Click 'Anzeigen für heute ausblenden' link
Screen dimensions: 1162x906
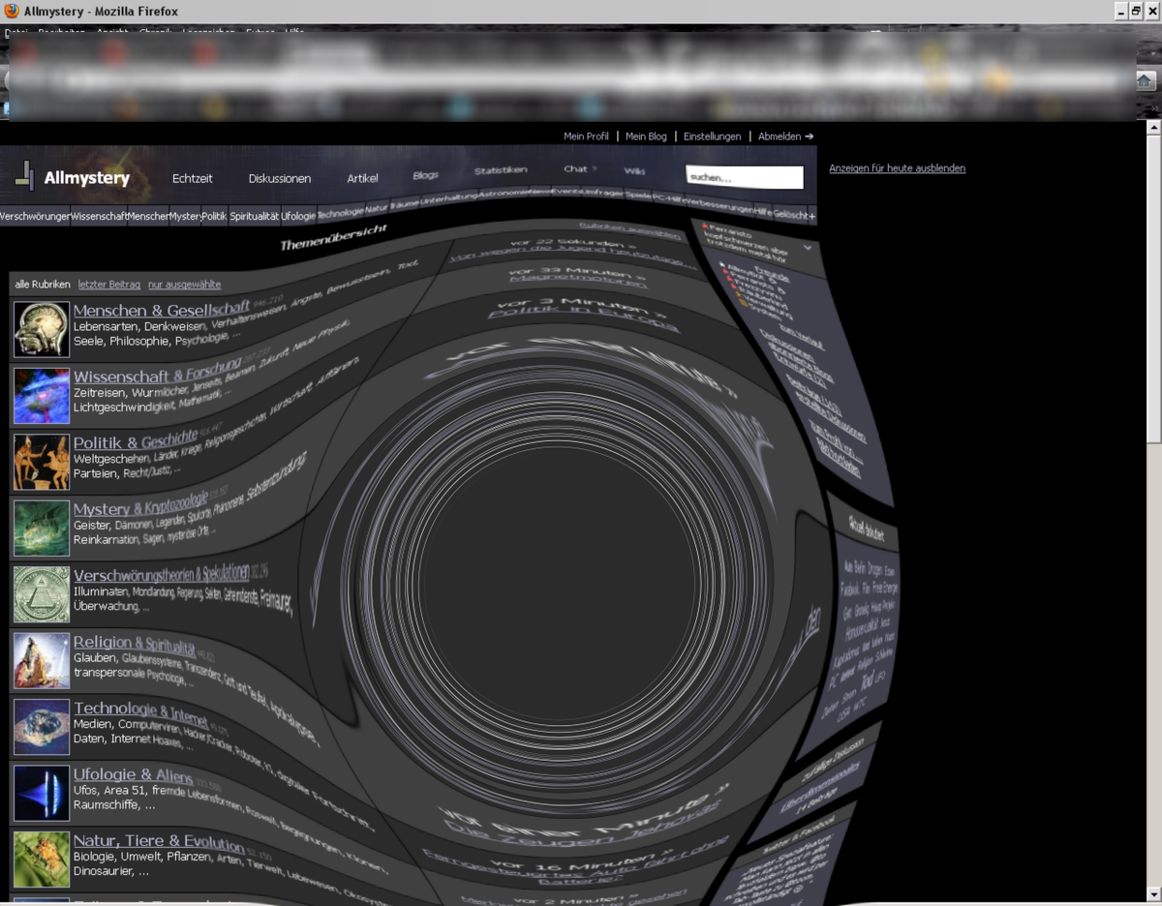897,168
